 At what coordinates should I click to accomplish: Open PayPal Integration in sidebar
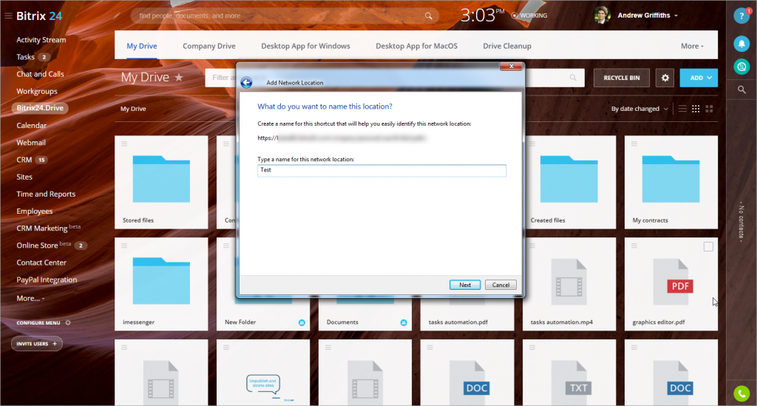point(47,280)
